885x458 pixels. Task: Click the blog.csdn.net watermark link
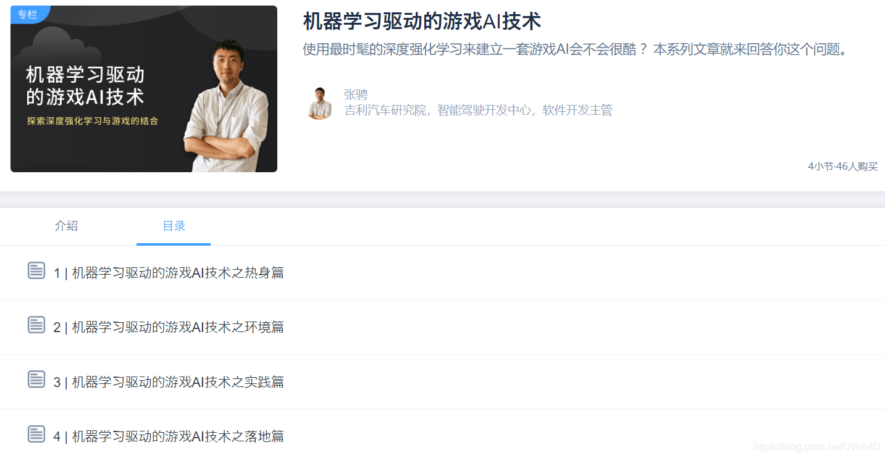[x=818, y=446]
